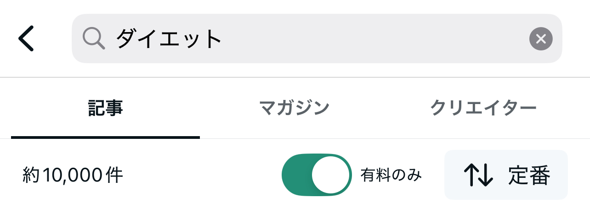Switch to the クリエイター tab
The width and height of the screenshot is (590, 209).
pos(483,108)
